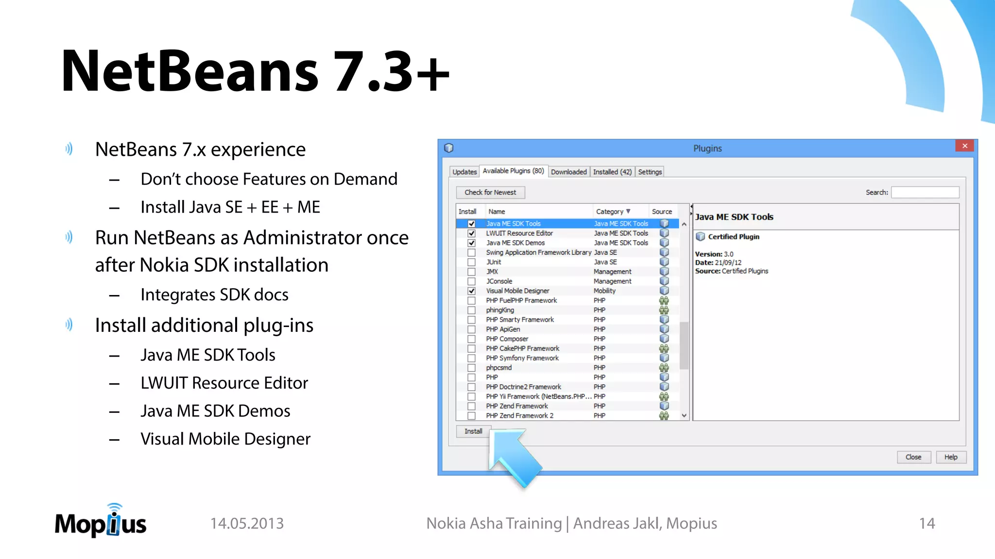Click source icon for Java ME SDK Tools row
The image size is (995, 559).
(x=664, y=224)
